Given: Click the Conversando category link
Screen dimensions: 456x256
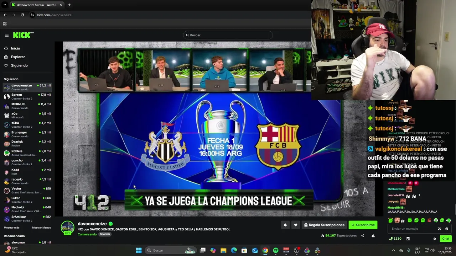Looking at the screenshot, I should click(x=87, y=234).
